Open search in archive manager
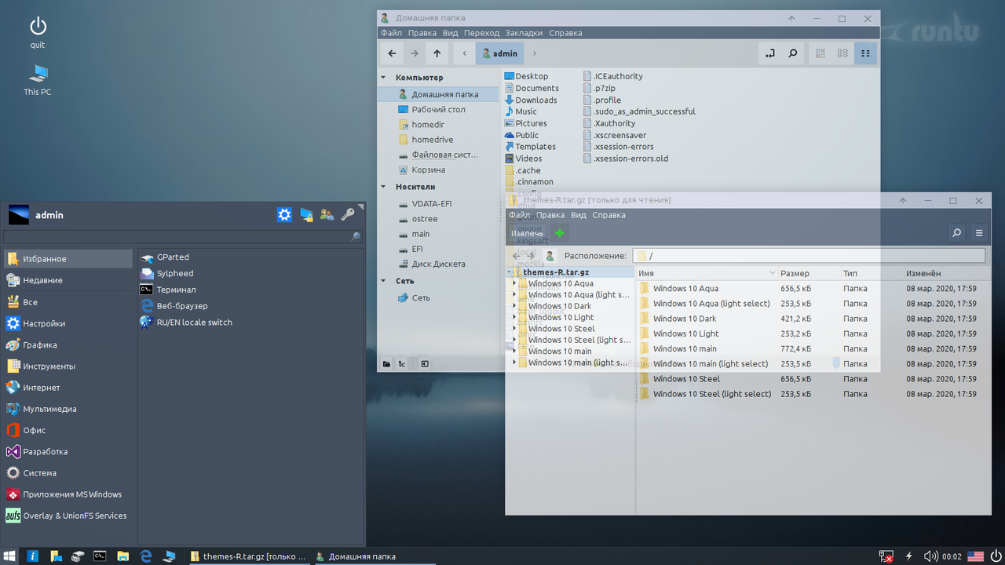Viewport: 1005px width, 565px height. point(956,233)
